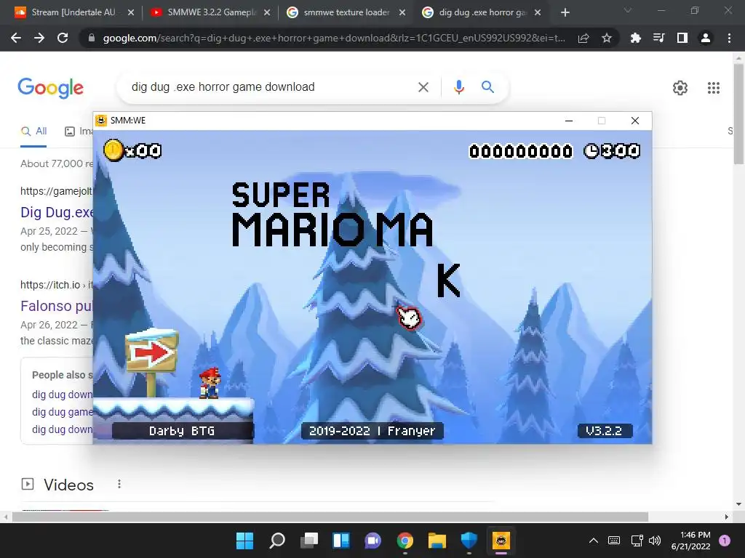Image resolution: width=745 pixels, height=558 pixels.
Task: Bookmark this page with the star icon
Action: tap(606, 38)
